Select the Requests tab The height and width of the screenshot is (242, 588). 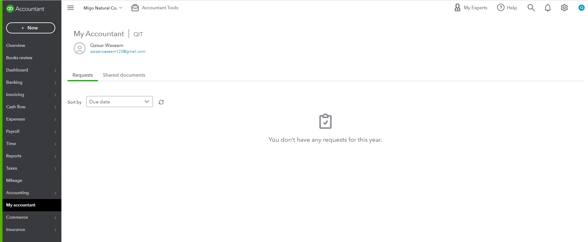pos(83,75)
